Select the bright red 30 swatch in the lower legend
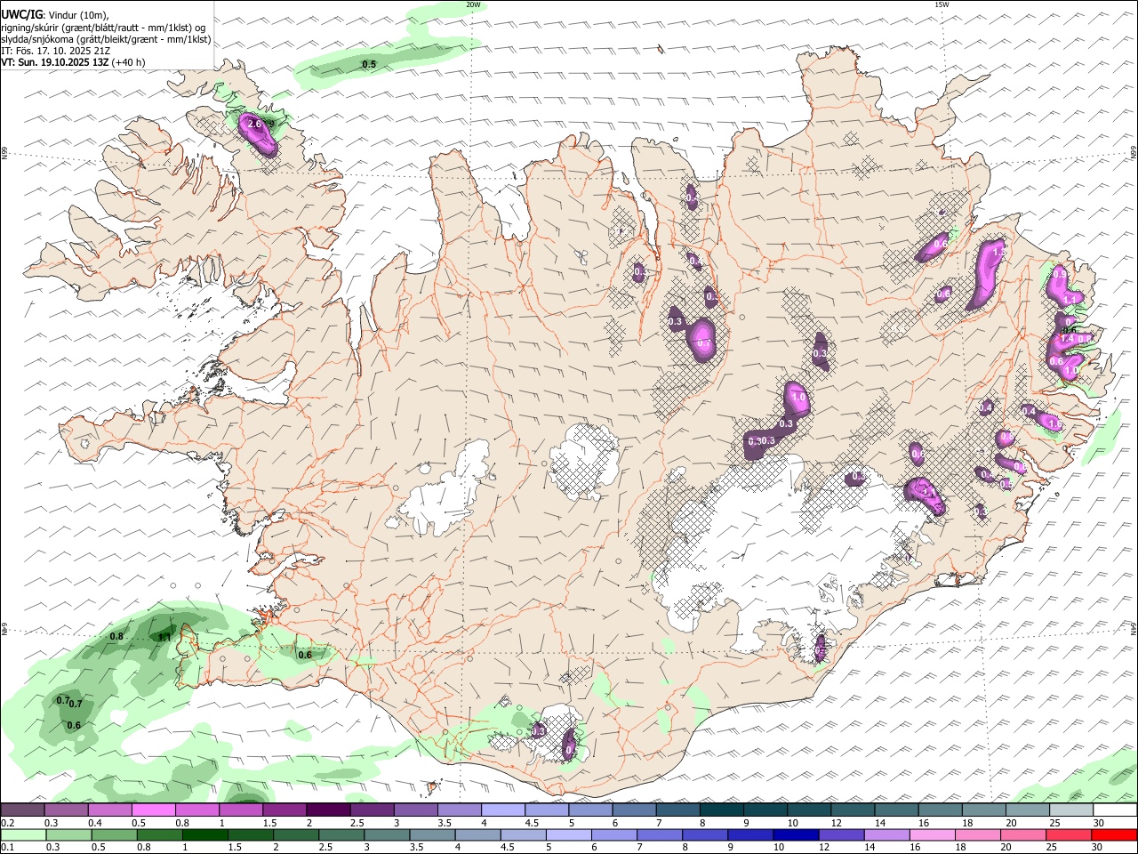 1114,835
